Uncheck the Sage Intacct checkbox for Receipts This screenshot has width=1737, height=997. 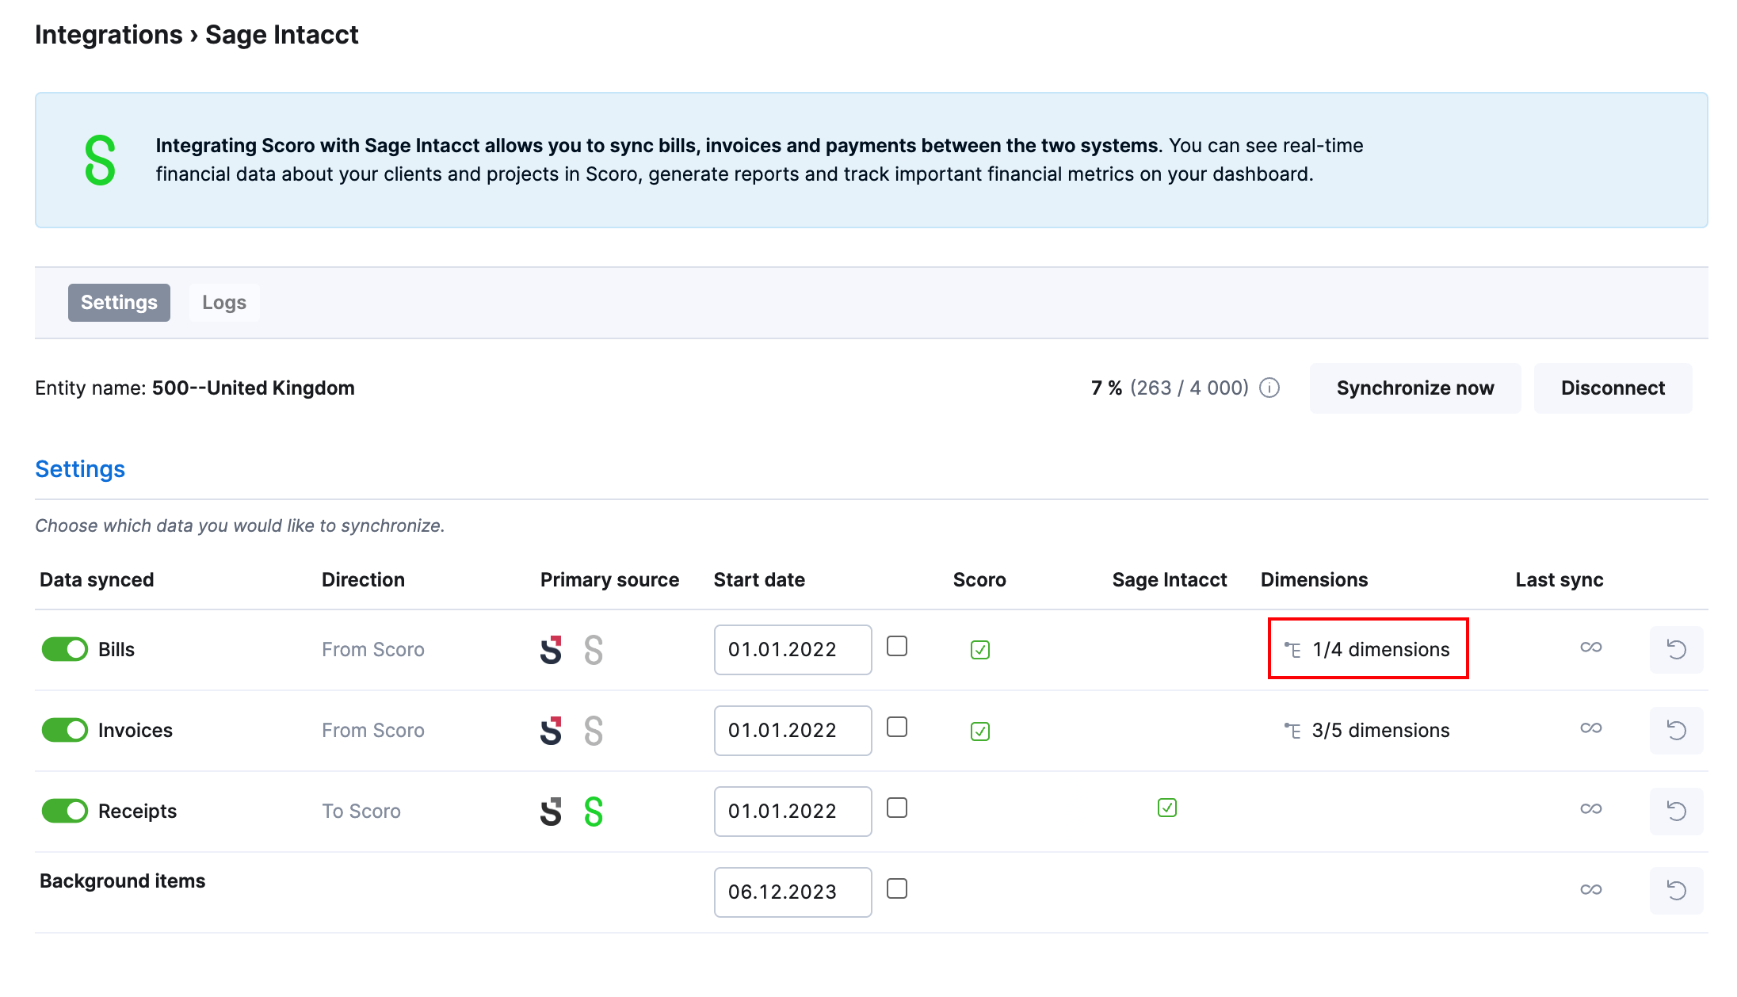click(x=1167, y=808)
